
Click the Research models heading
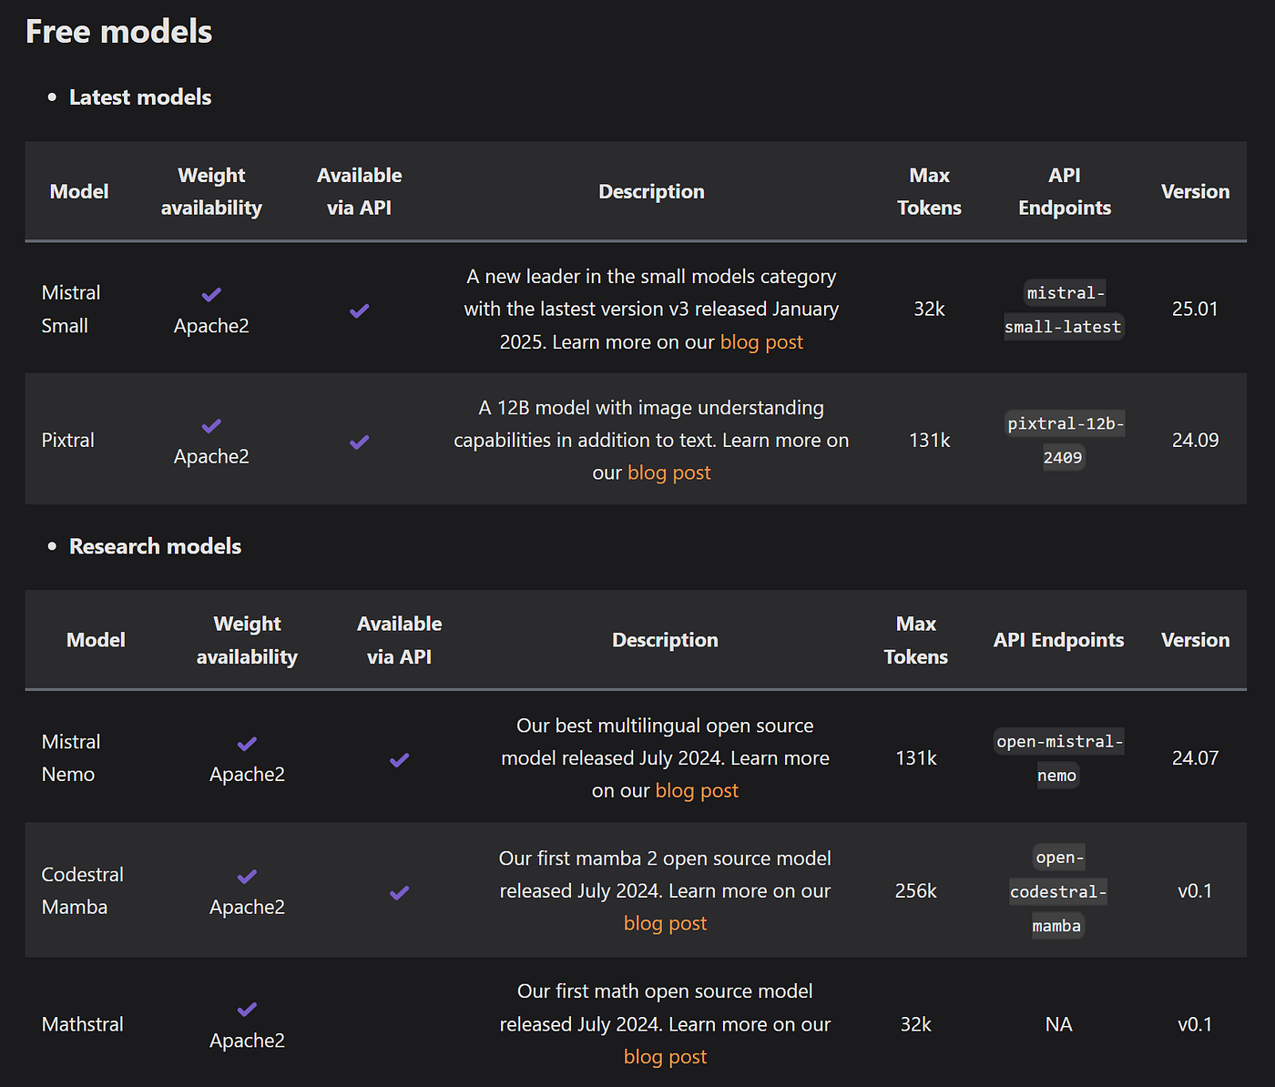click(155, 546)
